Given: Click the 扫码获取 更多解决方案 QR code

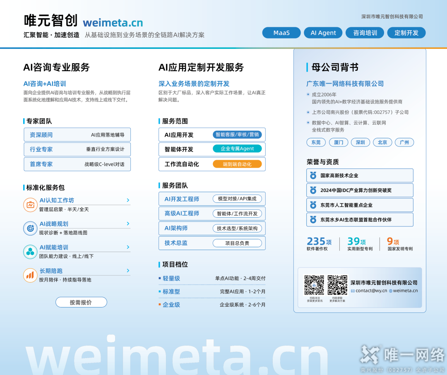Looking at the screenshot, I should click(x=338, y=285).
